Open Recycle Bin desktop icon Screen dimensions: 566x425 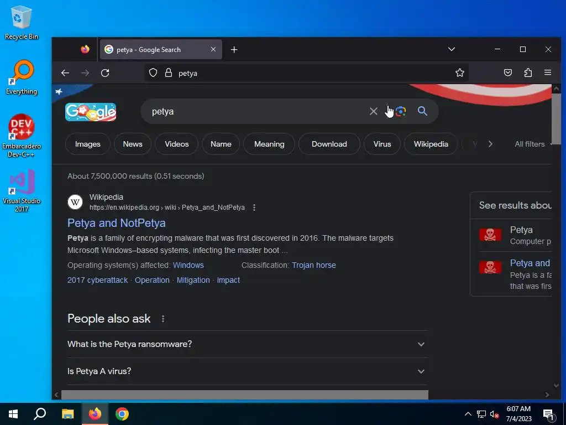(x=22, y=23)
